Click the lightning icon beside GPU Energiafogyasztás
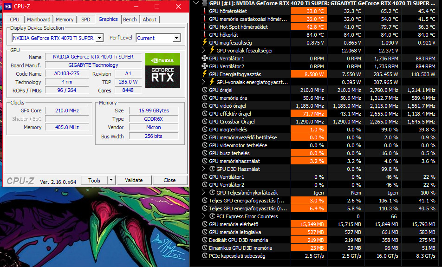This screenshot has width=442, height=267. tap(205, 74)
